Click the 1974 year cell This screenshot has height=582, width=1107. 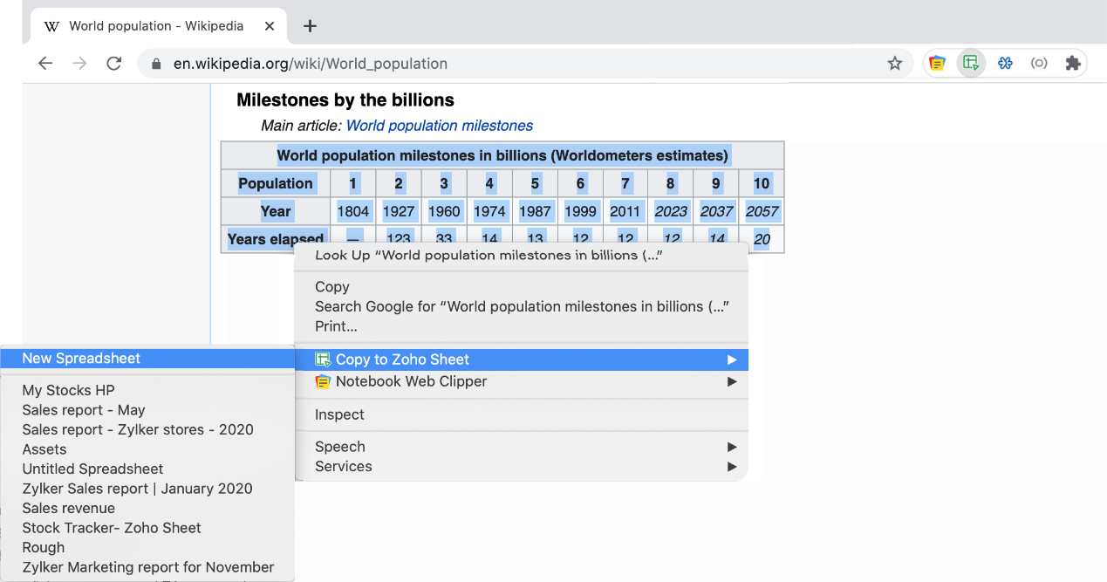(489, 211)
